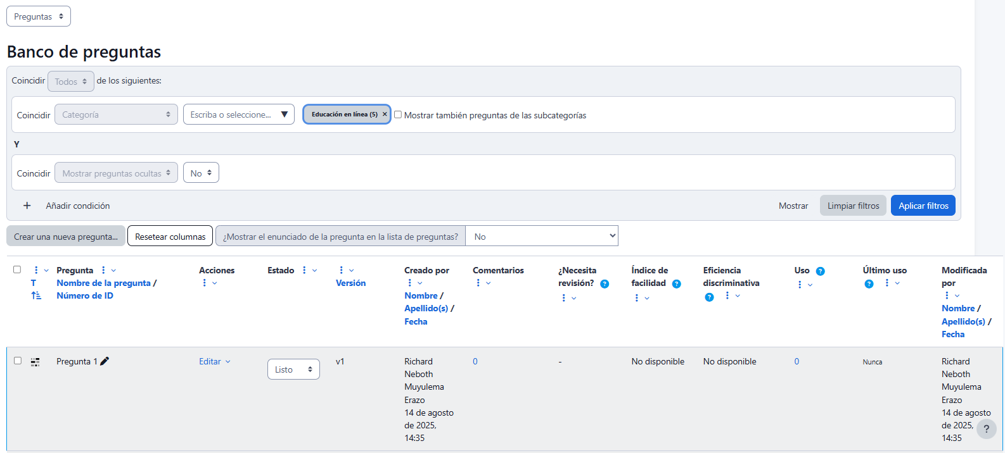Click help icon next to Índice de facilidad

[676, 284]
